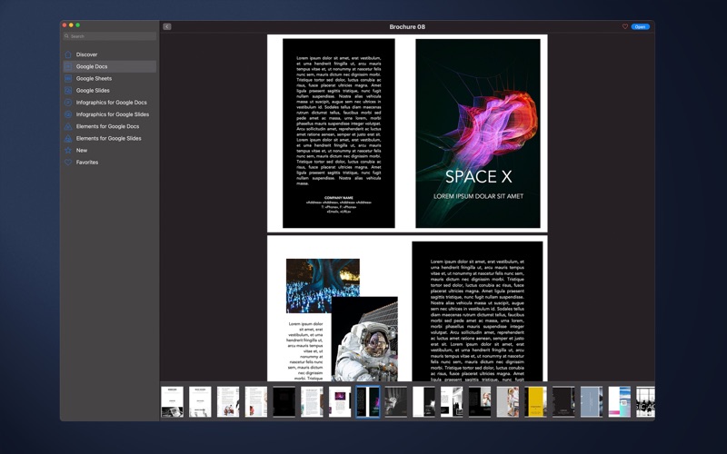
Task: Click LOREM IPSUM DOLAR SIT AMET subtitle
Action: coord(479,196)
